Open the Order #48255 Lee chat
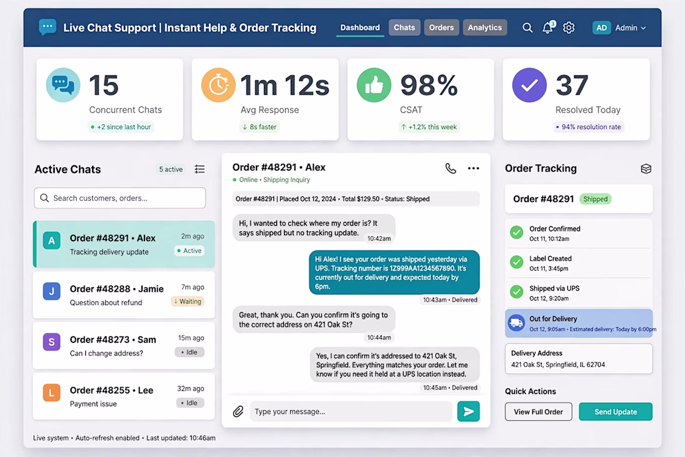 click(124, 397)
